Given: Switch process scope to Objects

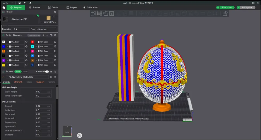Looking at the screenshot, I should tap(25, 71).
